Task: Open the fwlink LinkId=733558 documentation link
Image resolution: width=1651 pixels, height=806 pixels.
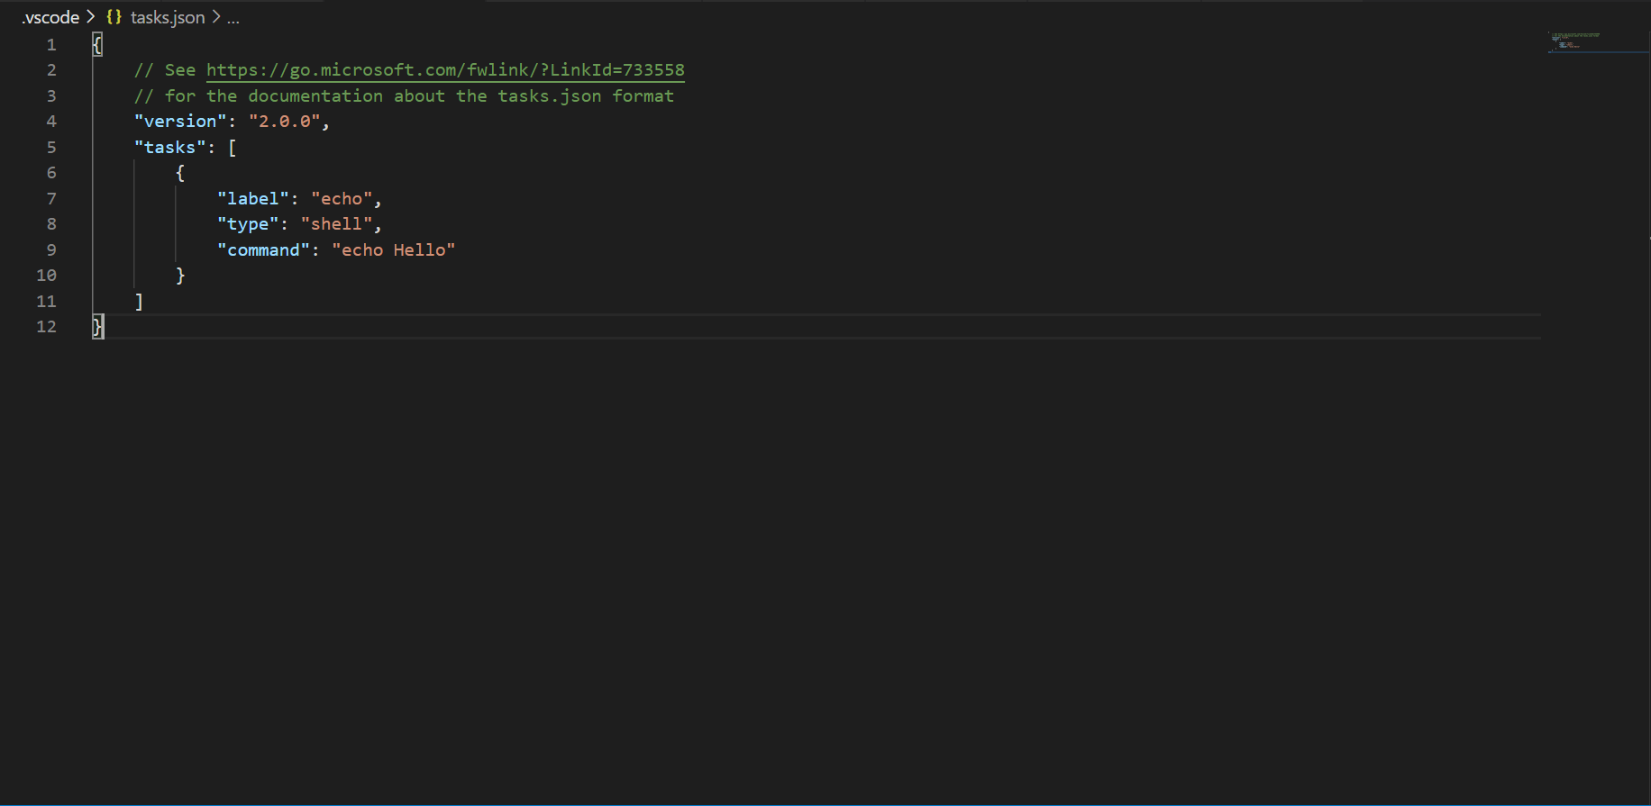Action: (444, 69)
